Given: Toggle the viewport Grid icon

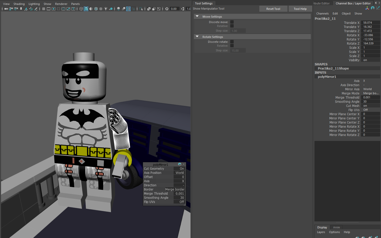Looking at the screenshot, I should coord(44,9).
